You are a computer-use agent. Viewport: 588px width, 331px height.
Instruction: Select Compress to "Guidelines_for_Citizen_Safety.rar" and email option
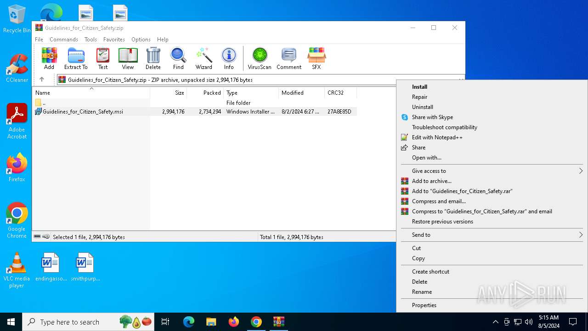point(492,211)
